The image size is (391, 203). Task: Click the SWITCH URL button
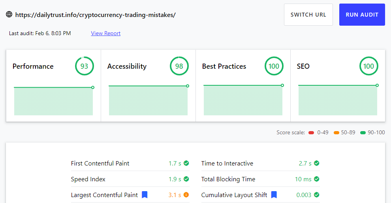pyautogui.click(x=308, y=15)
